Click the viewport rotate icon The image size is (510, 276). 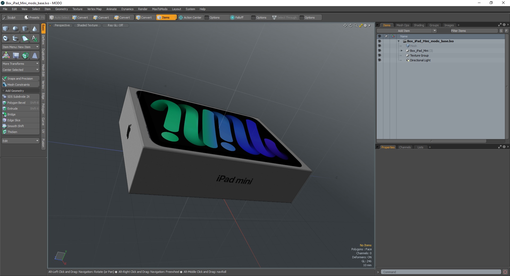[x=350, y=25]
